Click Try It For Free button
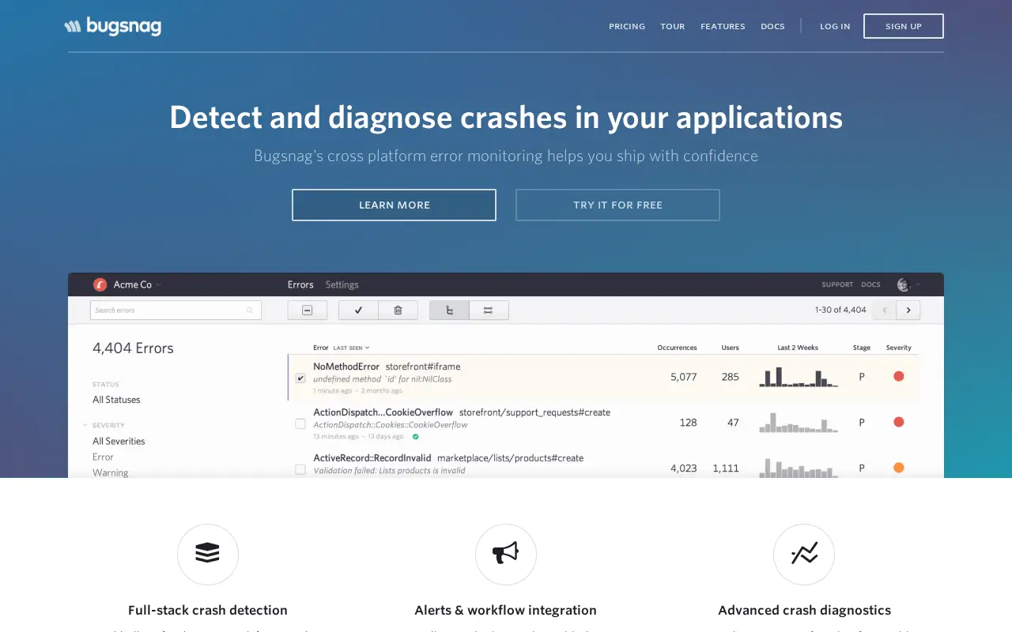 click(x=617, y=205)
